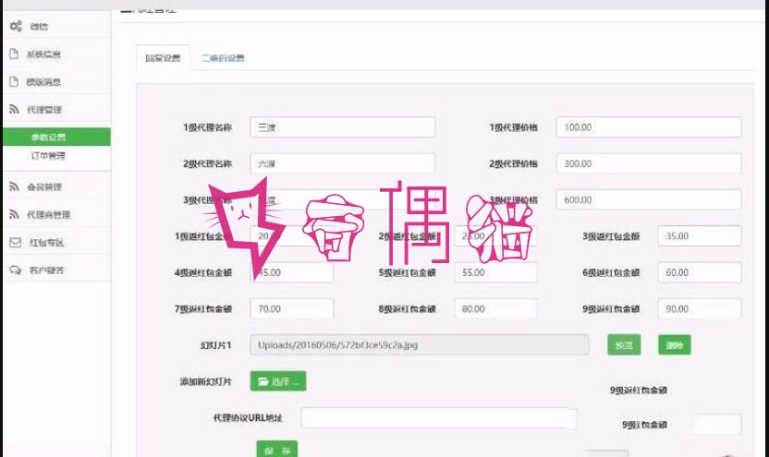
Task: Click the green 删除 button
Action: click(675, 345)
